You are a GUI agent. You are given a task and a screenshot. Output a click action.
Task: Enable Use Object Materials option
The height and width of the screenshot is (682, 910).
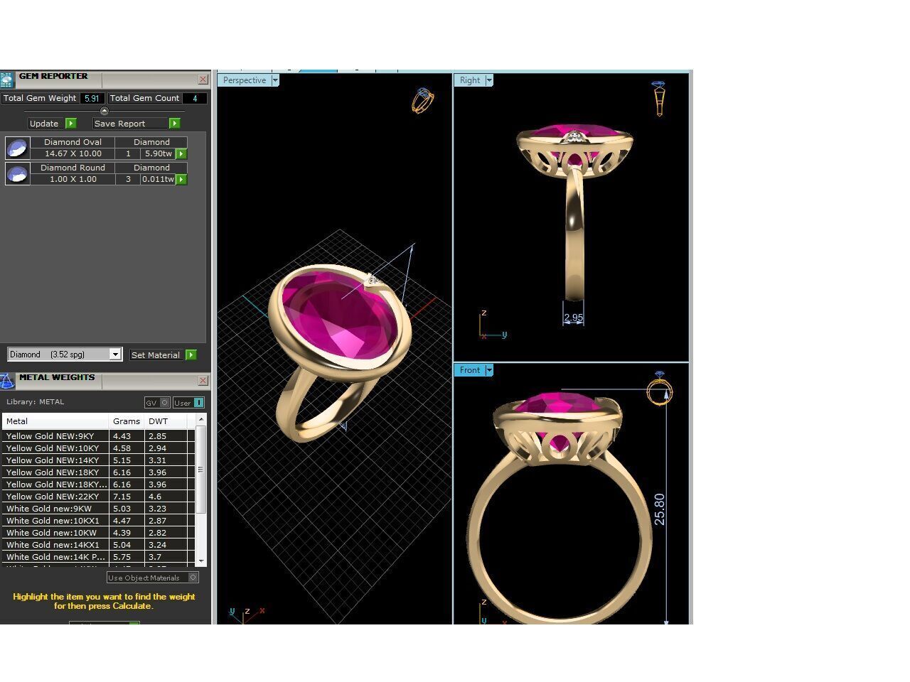153,578
